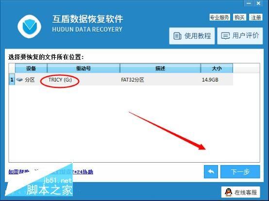Sort by the 大小 column header

click(x=217, y=68)
